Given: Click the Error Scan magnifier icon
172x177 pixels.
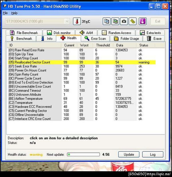Looking at the screenshot, I should click(x=87, y=38).
